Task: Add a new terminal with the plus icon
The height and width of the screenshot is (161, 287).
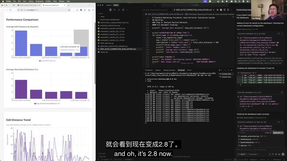Action: click(x=219, y=70)
